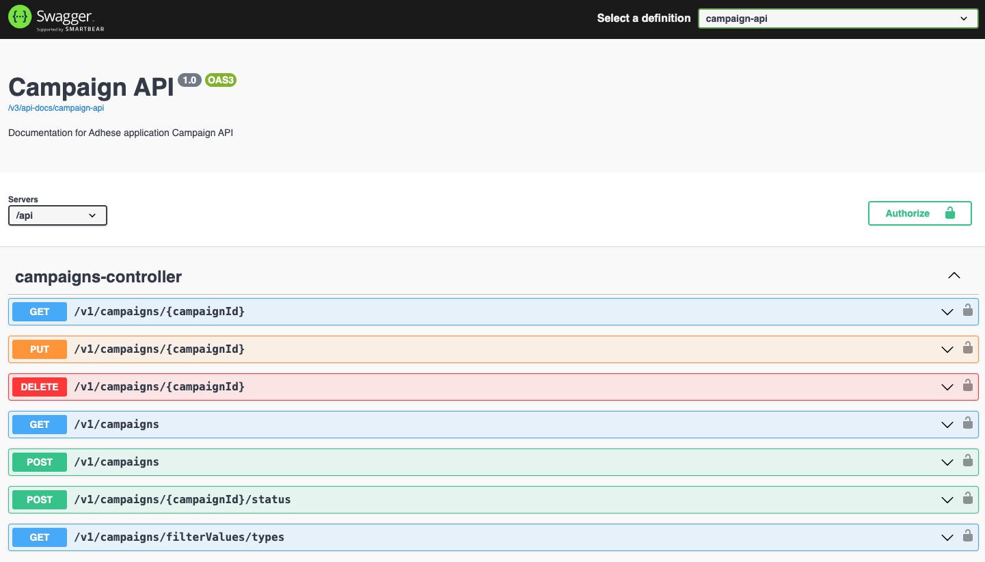
Task: Click the GET /v1/campaigns endpoint path
Action: tap(116, 425)
